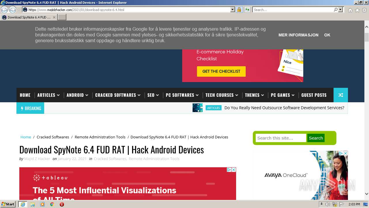Viewport: 369px width, 208px height.
Task: Click the taskbar clock 2:03 PM
Action: (354, 204)
